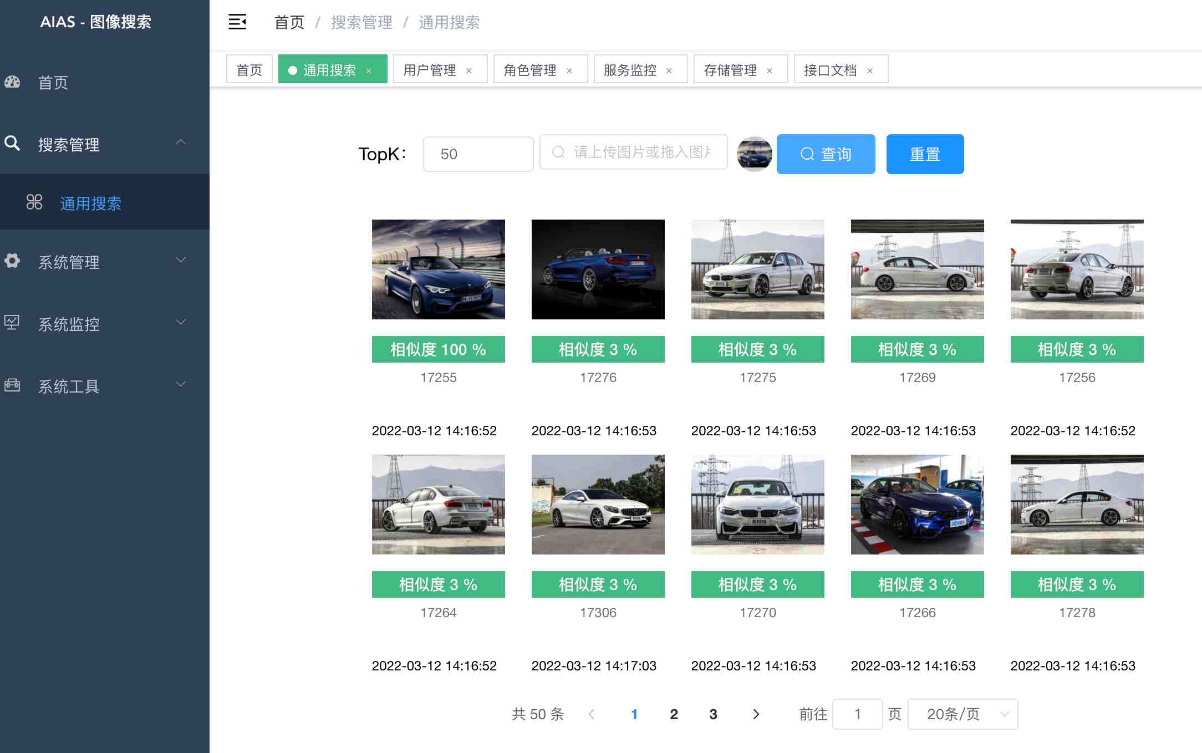Screen dimensions: 1202x753
Task: Click the toolbox icon beside 系统工具
Action: click(12, 385)
